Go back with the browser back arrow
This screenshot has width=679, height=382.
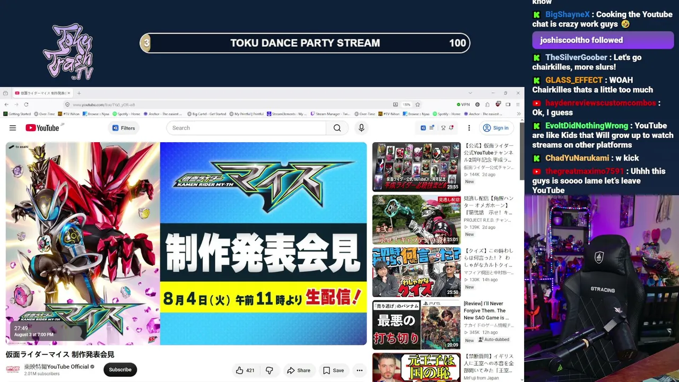tap(5, 105)
